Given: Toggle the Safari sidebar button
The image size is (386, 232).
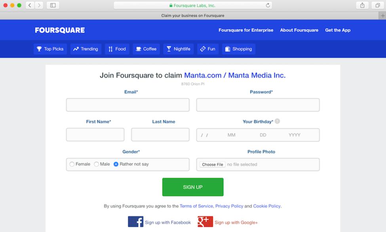Looking at the screenshot, I should click(x=53, y=5).
